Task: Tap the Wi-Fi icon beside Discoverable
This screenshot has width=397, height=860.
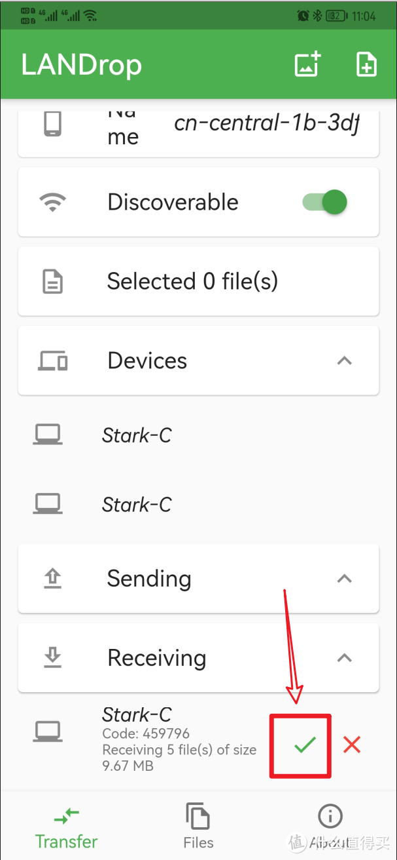Action: [52, 203]
